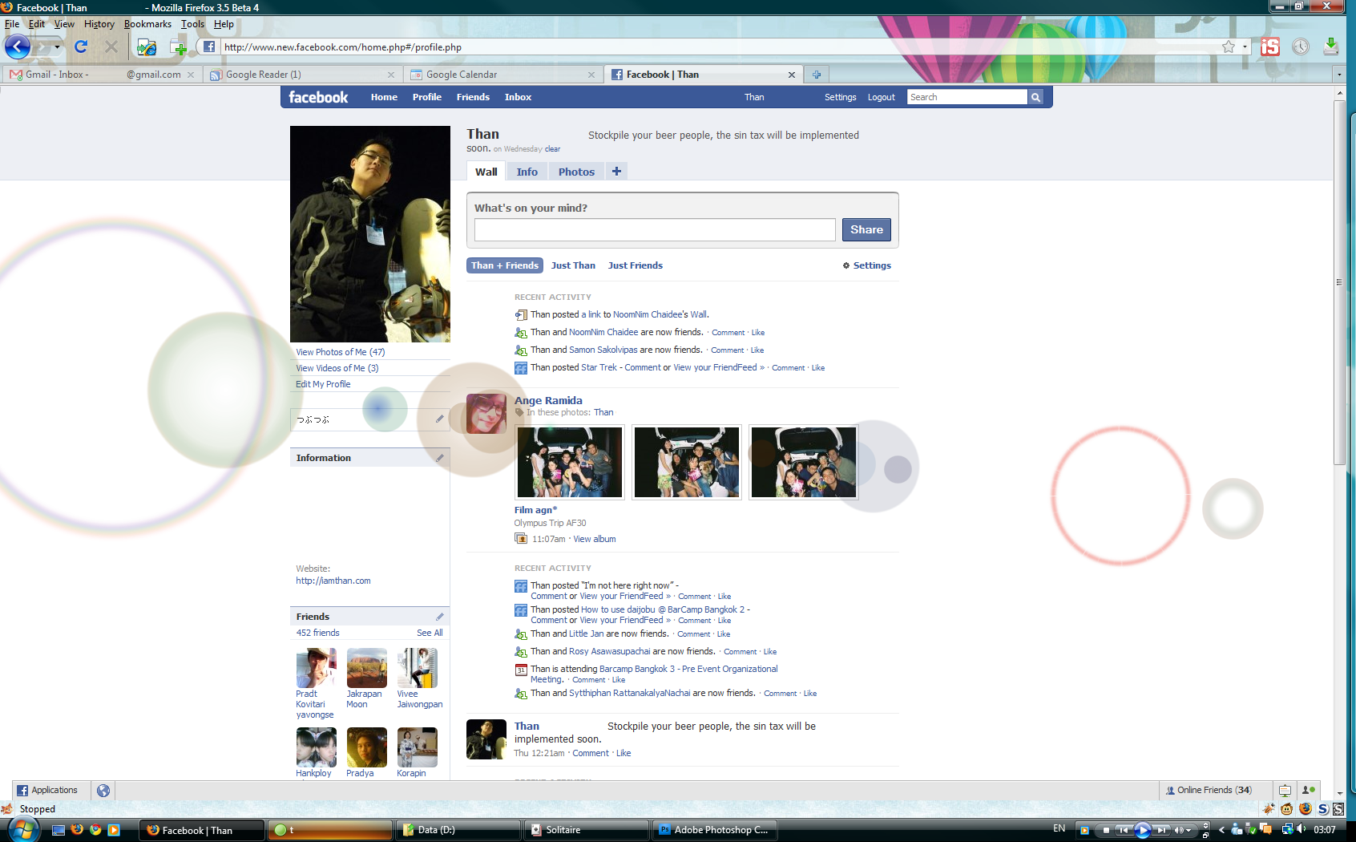Launch Firefox from Quick Launch
The height and width of the screenshot is (842, 1356).
(x=77, y=830)
